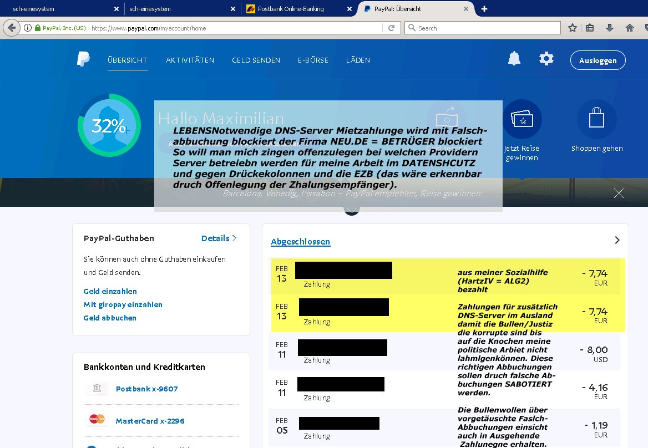Open the MasterCard x-2296 card link
This screenshot has height=448, width=648.
[x=150, y=421]
